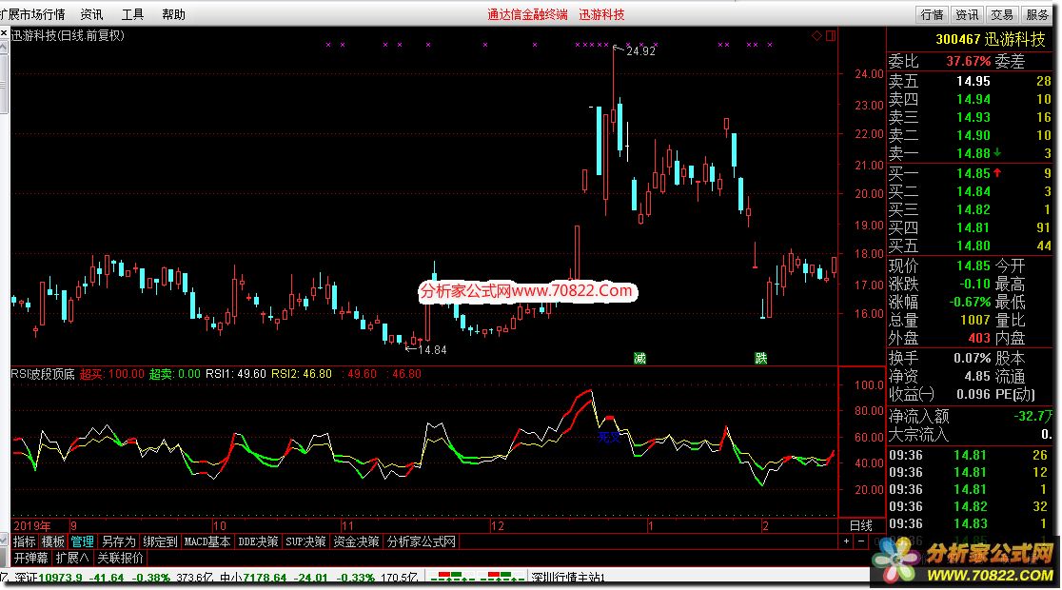Click the 净流入额 row

click(971, 416)
